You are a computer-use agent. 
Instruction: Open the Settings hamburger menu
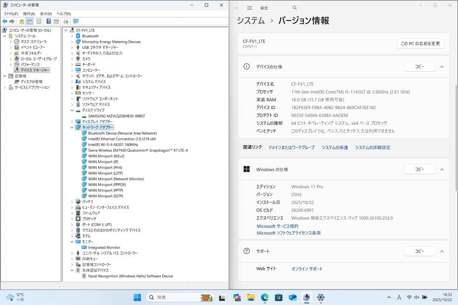[249, 8]
